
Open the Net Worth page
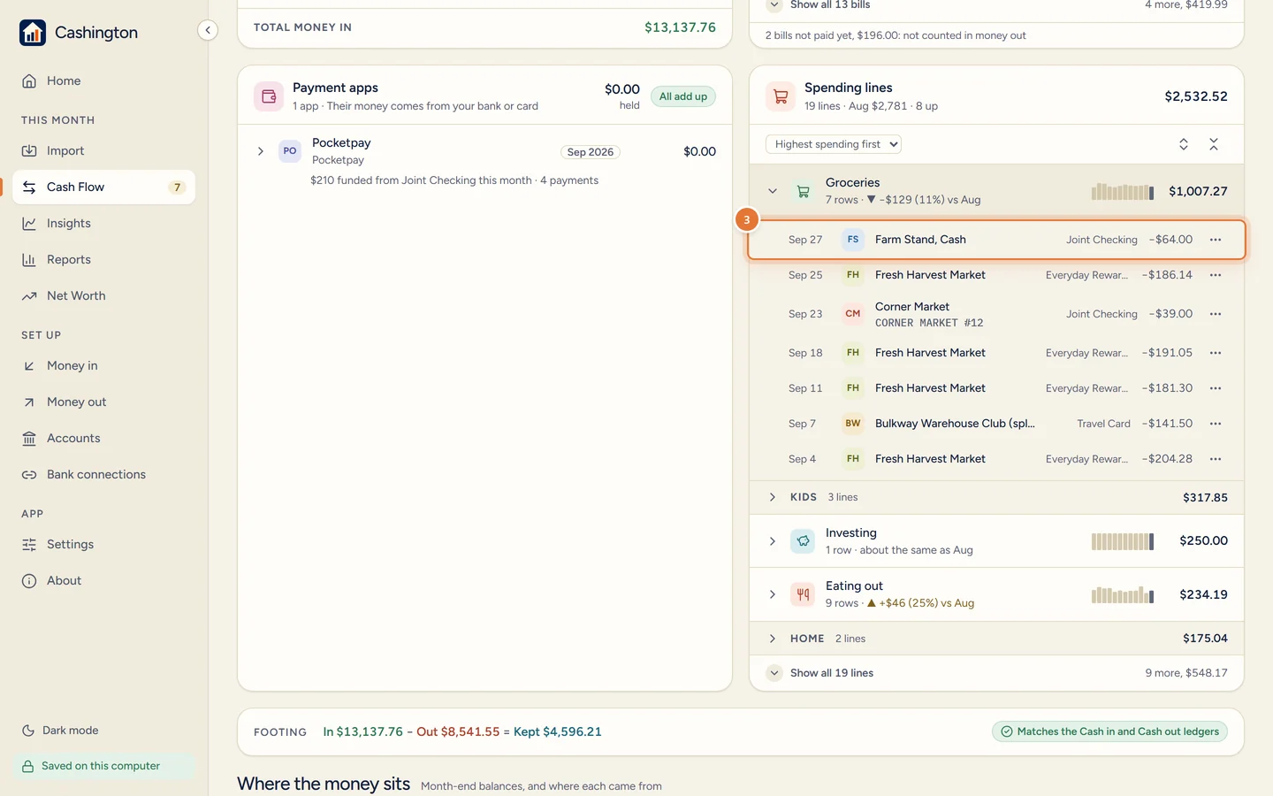(x=104, y=295)
